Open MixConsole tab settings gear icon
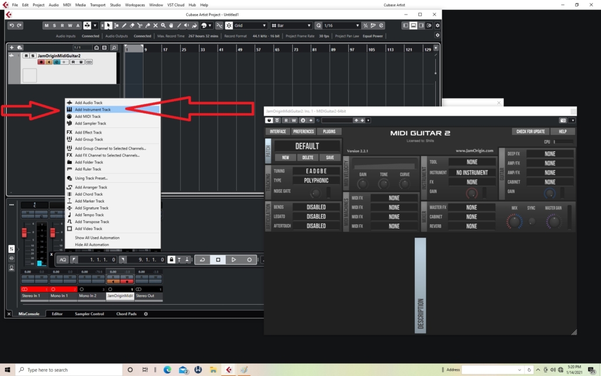The height and width of the screenshot is (376, 601). (x=146, y=314)
